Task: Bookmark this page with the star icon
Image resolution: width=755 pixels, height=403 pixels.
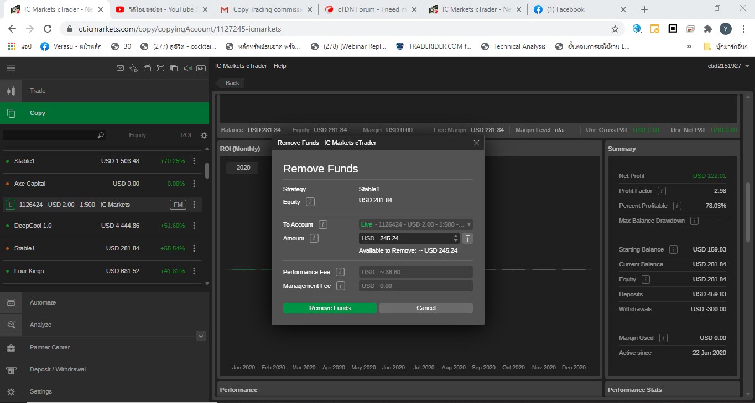Action: (615, 29)
